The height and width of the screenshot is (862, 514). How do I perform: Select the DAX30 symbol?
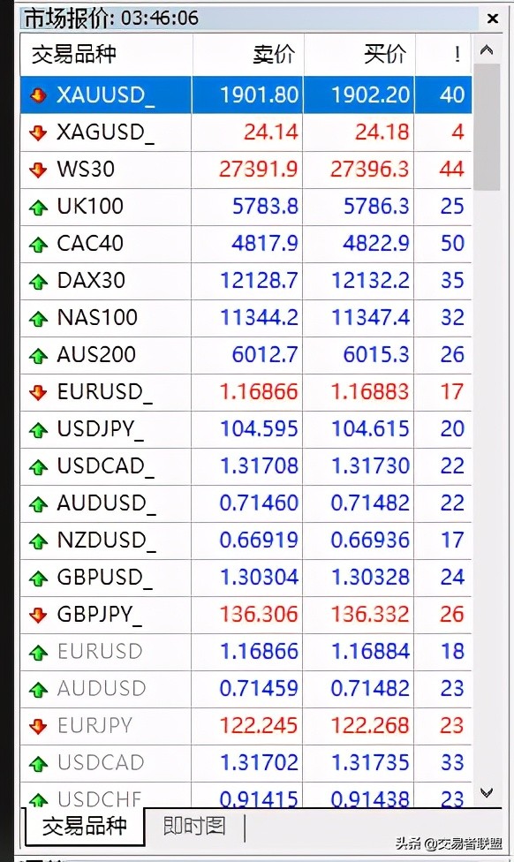91,281
